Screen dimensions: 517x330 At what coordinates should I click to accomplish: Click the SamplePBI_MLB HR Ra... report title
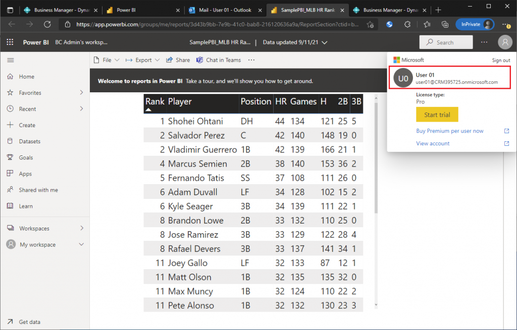tap(220, 42)
